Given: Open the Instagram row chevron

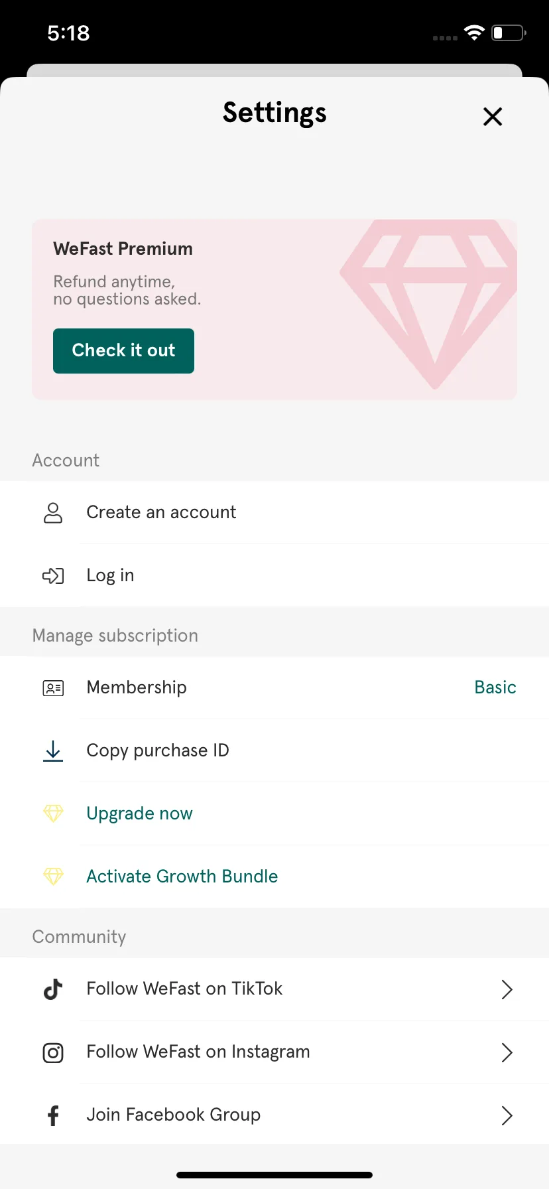Looking at the screenshot, I should tap(507, 1052).
